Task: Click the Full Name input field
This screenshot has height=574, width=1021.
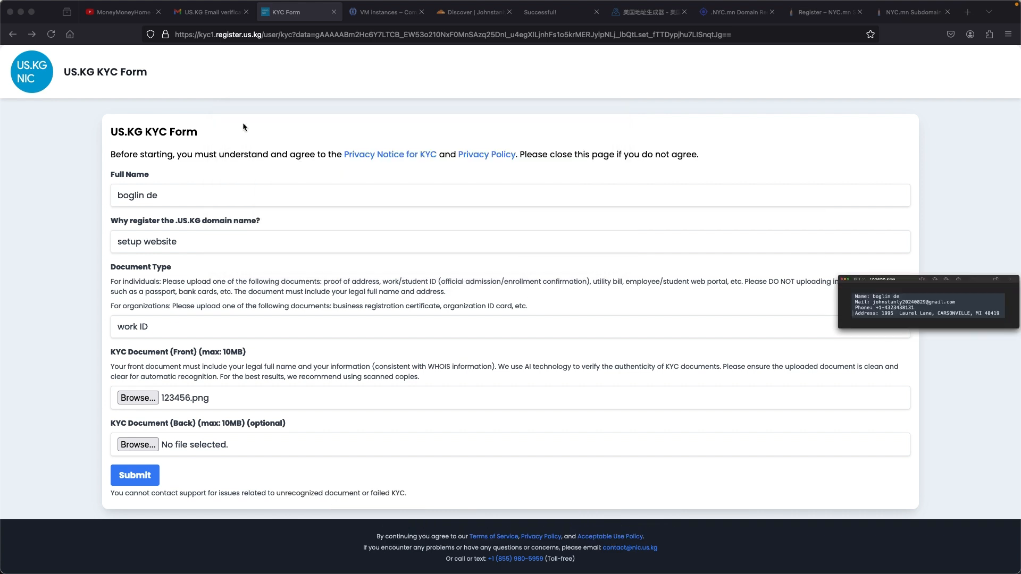Action: point(510,196)
